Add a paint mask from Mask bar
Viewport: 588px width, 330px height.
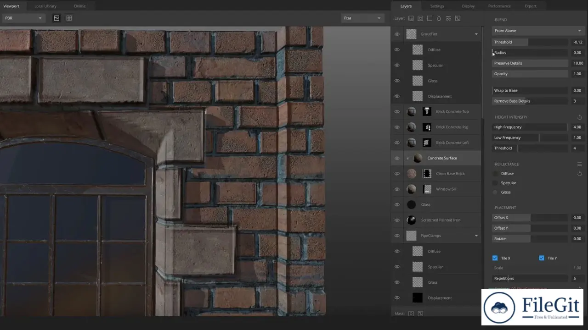[x=411, y=313]
